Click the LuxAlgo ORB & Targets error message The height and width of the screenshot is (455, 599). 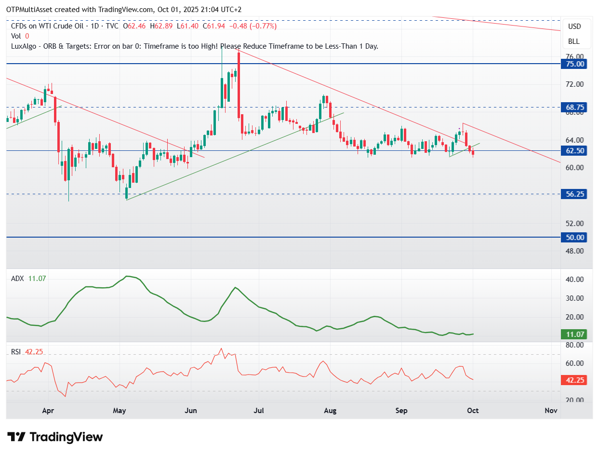coord(194,46)
